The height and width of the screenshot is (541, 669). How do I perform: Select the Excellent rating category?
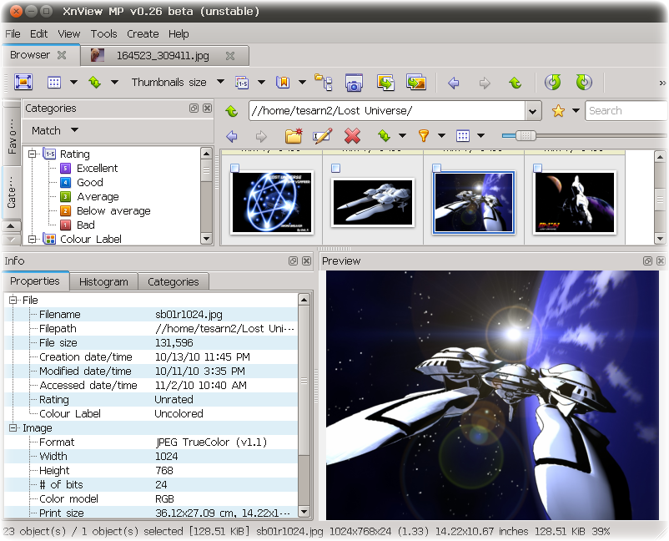click(x=97, y=168)
